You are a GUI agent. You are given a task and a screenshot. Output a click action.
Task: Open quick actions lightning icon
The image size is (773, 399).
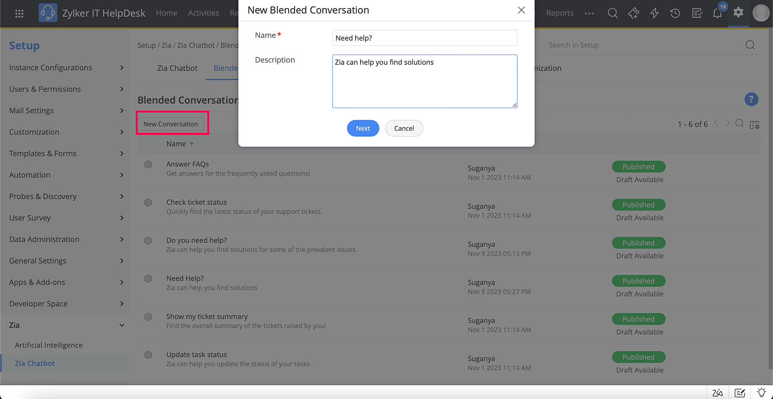654,13
